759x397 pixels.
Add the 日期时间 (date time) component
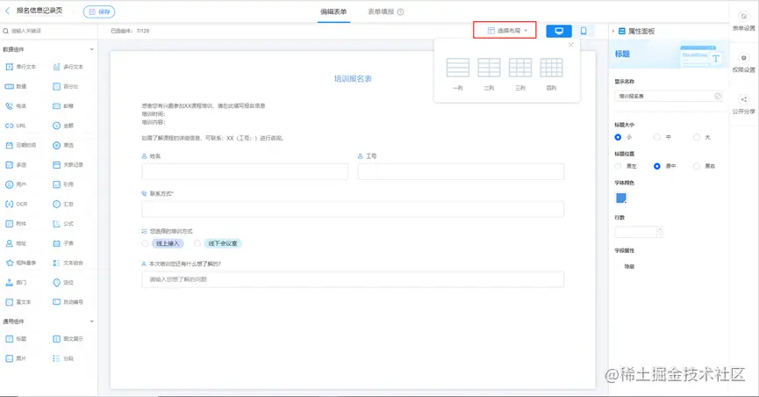[20, 145]
